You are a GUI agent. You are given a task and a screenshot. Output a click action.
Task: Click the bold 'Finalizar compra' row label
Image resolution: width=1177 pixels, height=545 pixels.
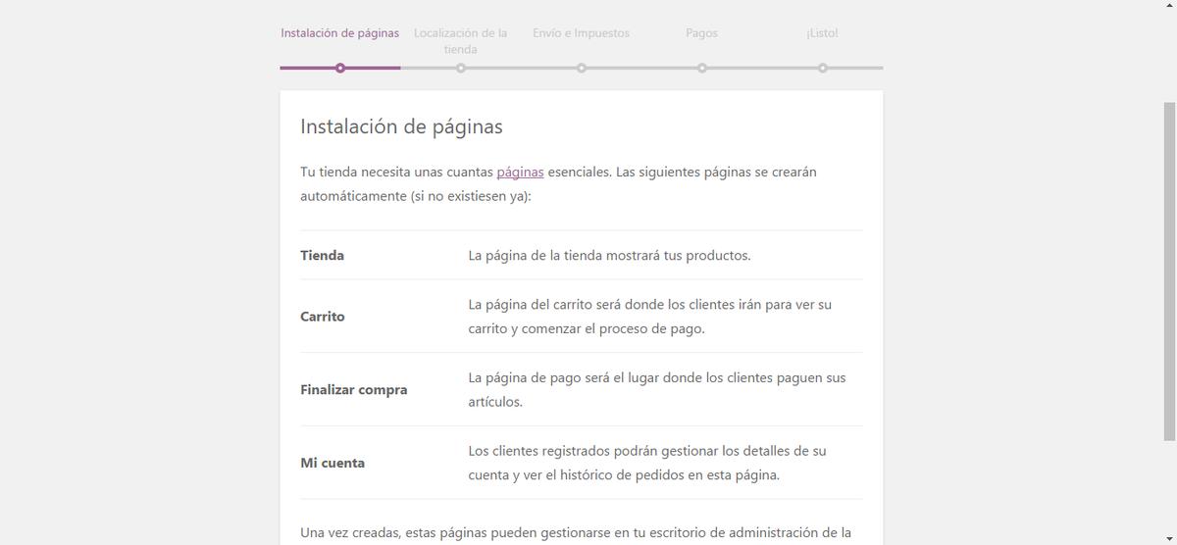coord(353,390)
